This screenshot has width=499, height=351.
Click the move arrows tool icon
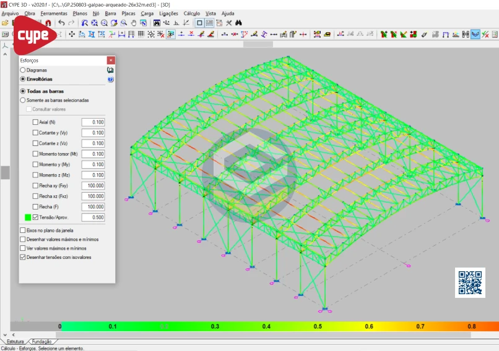pyautogui.click(x=72, y=34)
